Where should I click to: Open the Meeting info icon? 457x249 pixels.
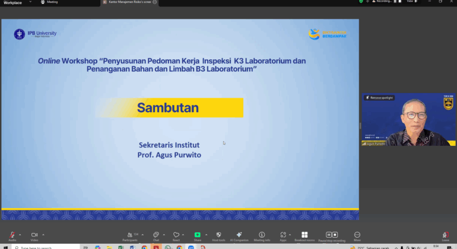click(262, 235)
